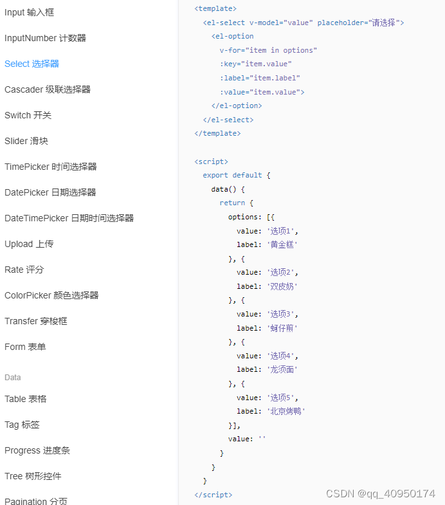The height and width of the screenshot is (505, 445).
Task: Click the label '北京烤鸭' code line
Action: pos(271,412)
